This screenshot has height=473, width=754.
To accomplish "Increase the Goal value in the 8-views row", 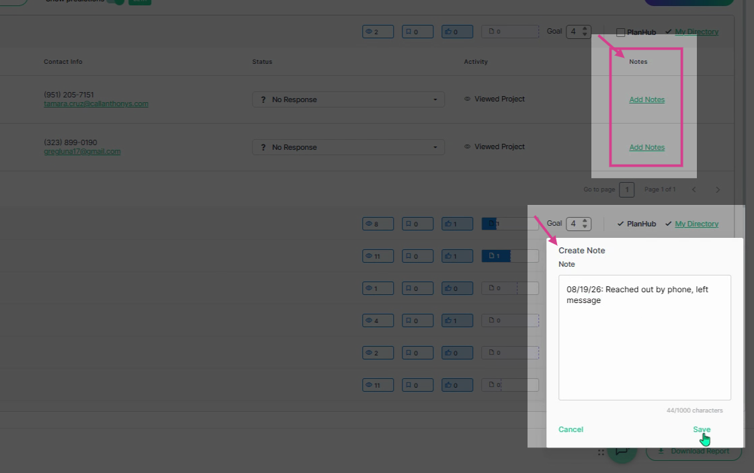I will [x=585, y=220].
